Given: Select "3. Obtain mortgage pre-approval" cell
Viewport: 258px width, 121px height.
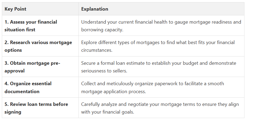Looking at the screenshot, I should point(32,67).
